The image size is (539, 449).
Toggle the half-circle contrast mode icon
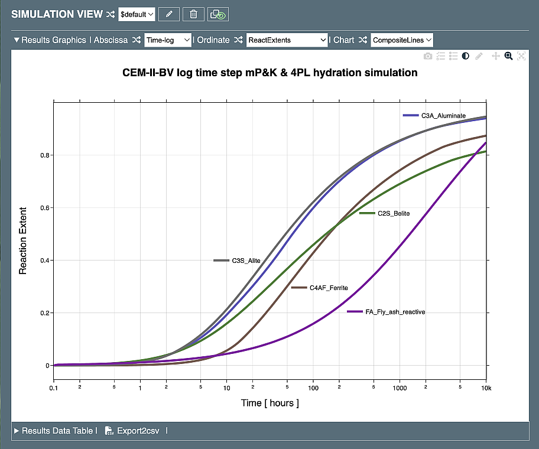466,56
